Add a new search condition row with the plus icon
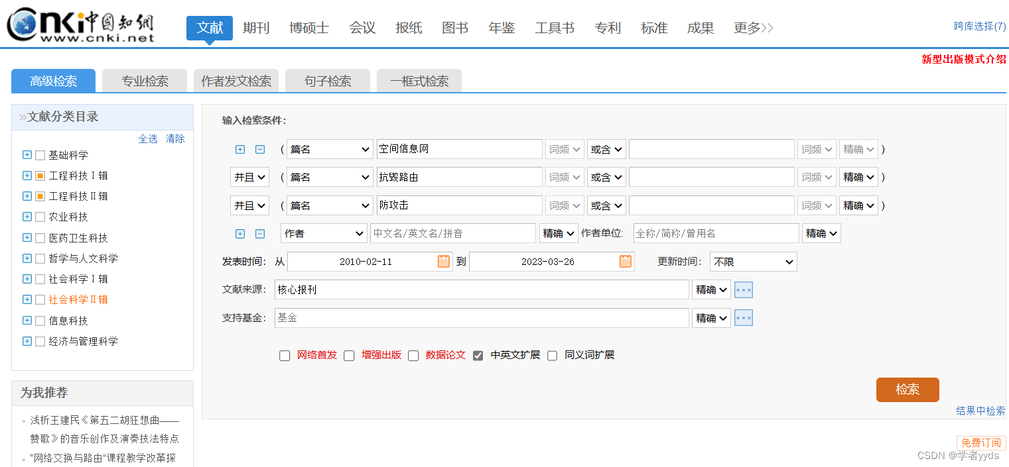This screenshot has width=1009, height=467. [x=240, y=149]
